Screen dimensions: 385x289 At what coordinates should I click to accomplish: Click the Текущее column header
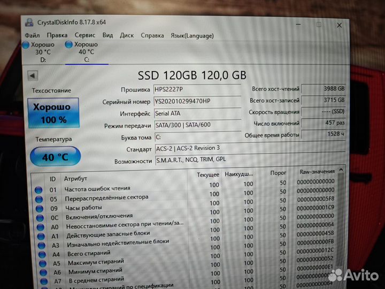tap(207, 174)
